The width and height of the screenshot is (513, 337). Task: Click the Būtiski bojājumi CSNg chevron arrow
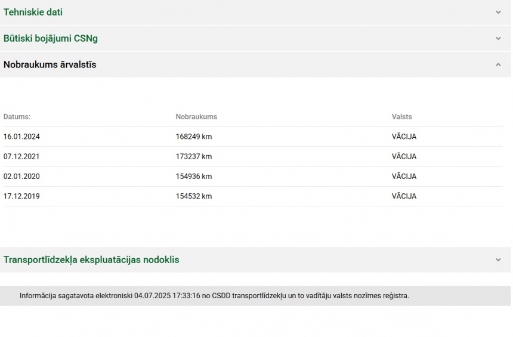[x=498, y=38]
